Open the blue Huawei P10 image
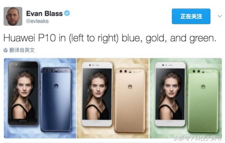Image resolution: width=225 pixels, height=143 pixels. pyautogui.click(x=40, y=98)
